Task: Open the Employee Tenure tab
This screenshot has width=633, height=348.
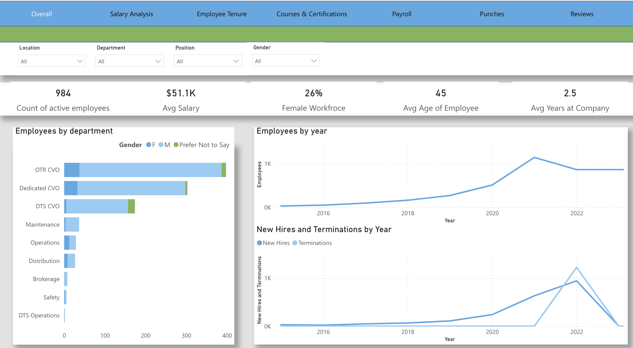Action: click(x=222, y=14)
